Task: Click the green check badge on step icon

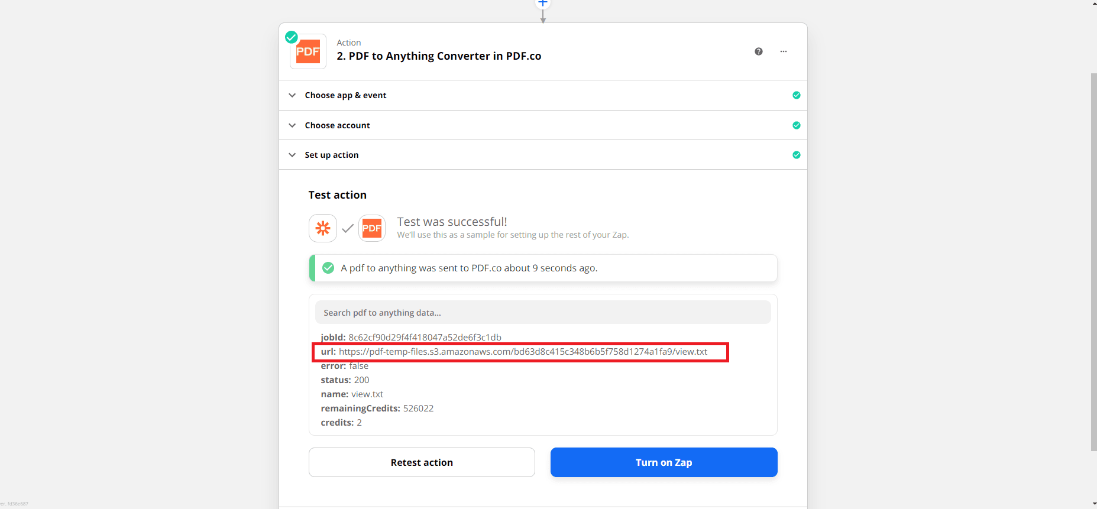Action: (x=292, y=37)
